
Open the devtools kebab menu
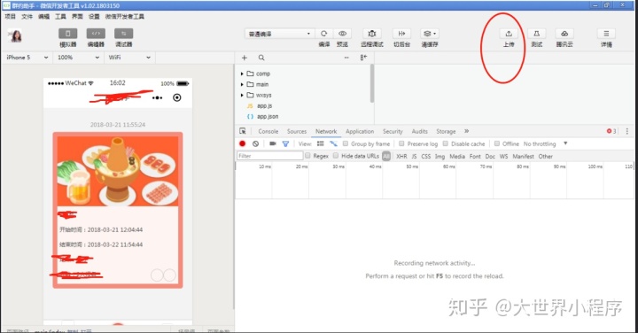pyautogui.click(x=627, y=131)
